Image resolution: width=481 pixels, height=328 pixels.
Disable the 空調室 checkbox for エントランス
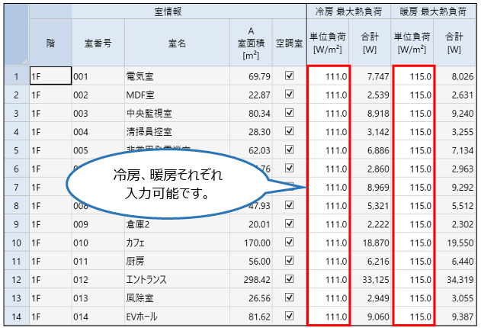point(289,278)
